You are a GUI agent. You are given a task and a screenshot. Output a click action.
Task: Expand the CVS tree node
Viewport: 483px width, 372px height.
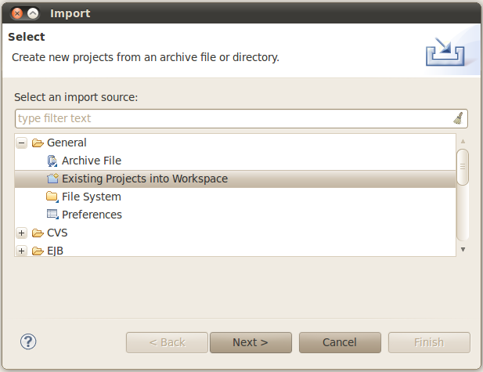[x=22, y=233]
